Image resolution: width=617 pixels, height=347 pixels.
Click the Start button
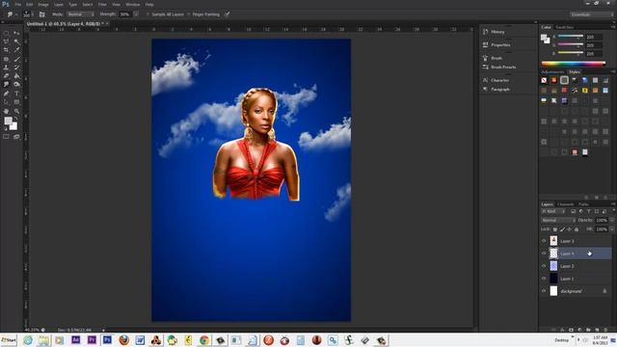pyautogui.click(x=9, y=340)
